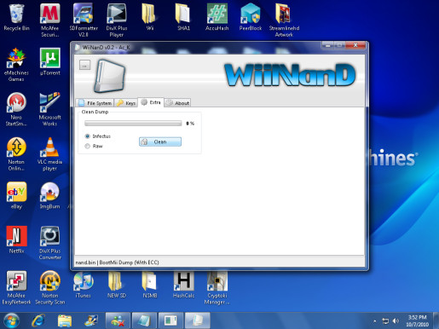Open McAfee EasyNetwork icon
Viewport: 439px width, 329px height.
click(x=16, y=287)
